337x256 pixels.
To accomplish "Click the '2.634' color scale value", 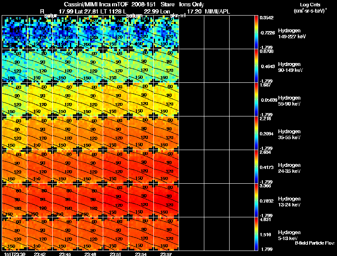I will pos(265,152).
